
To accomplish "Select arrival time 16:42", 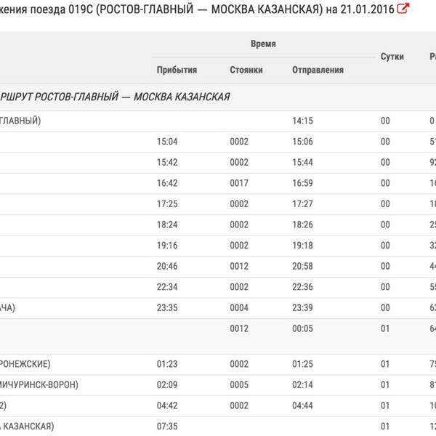I will [x=167, y=183].
